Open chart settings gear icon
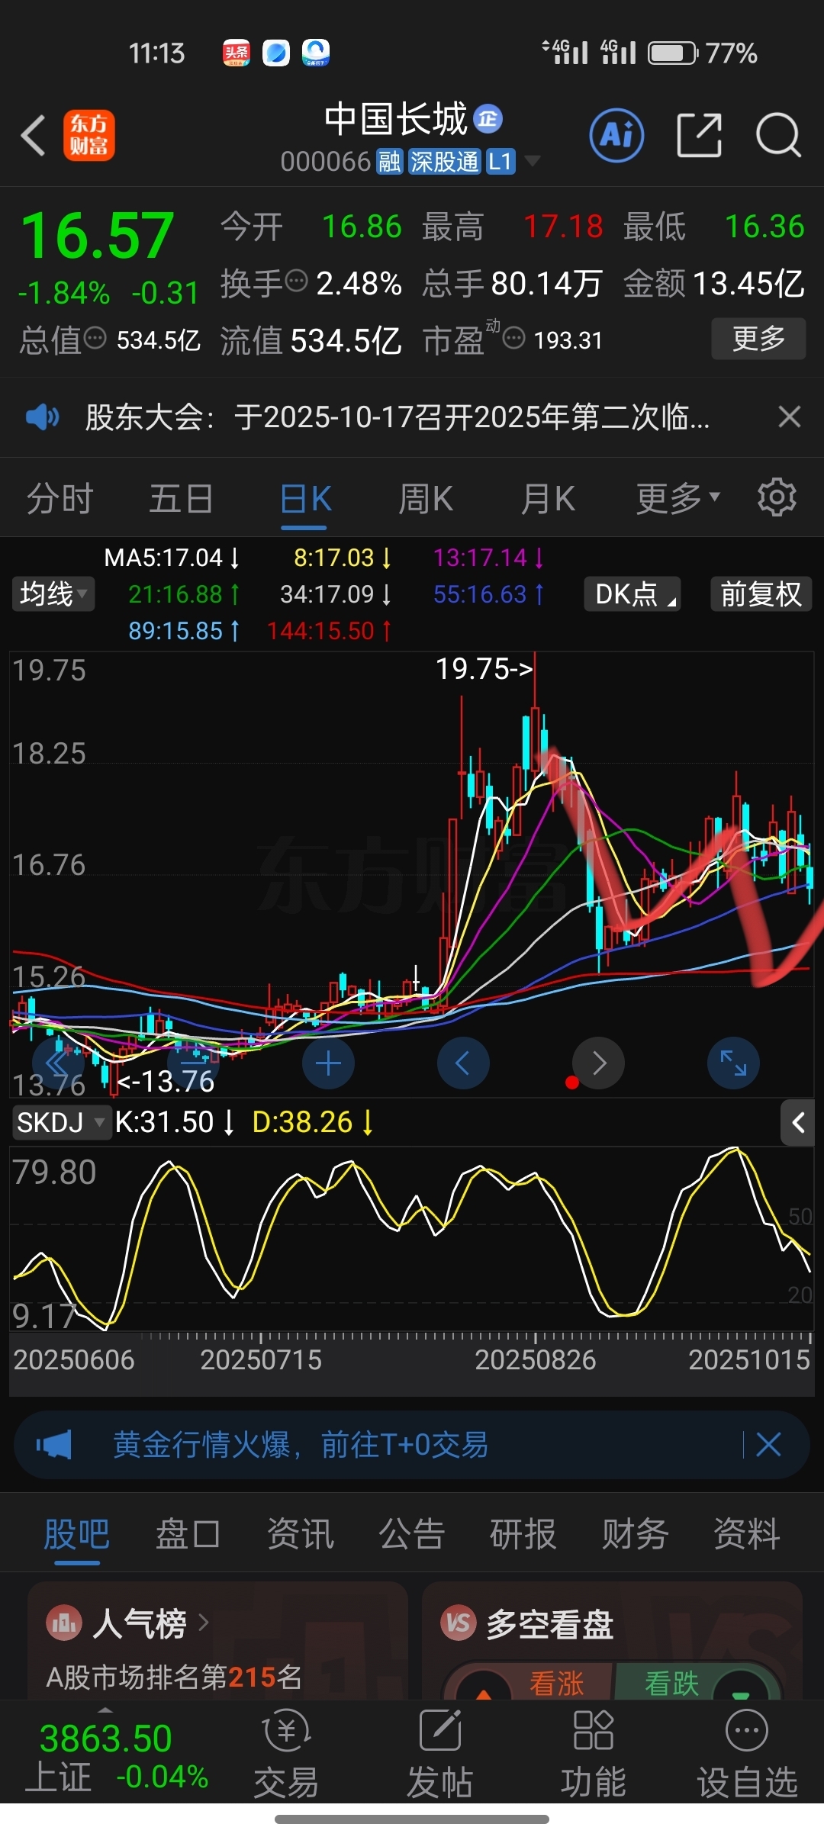The image size is (824, 1840). point(777,498)
